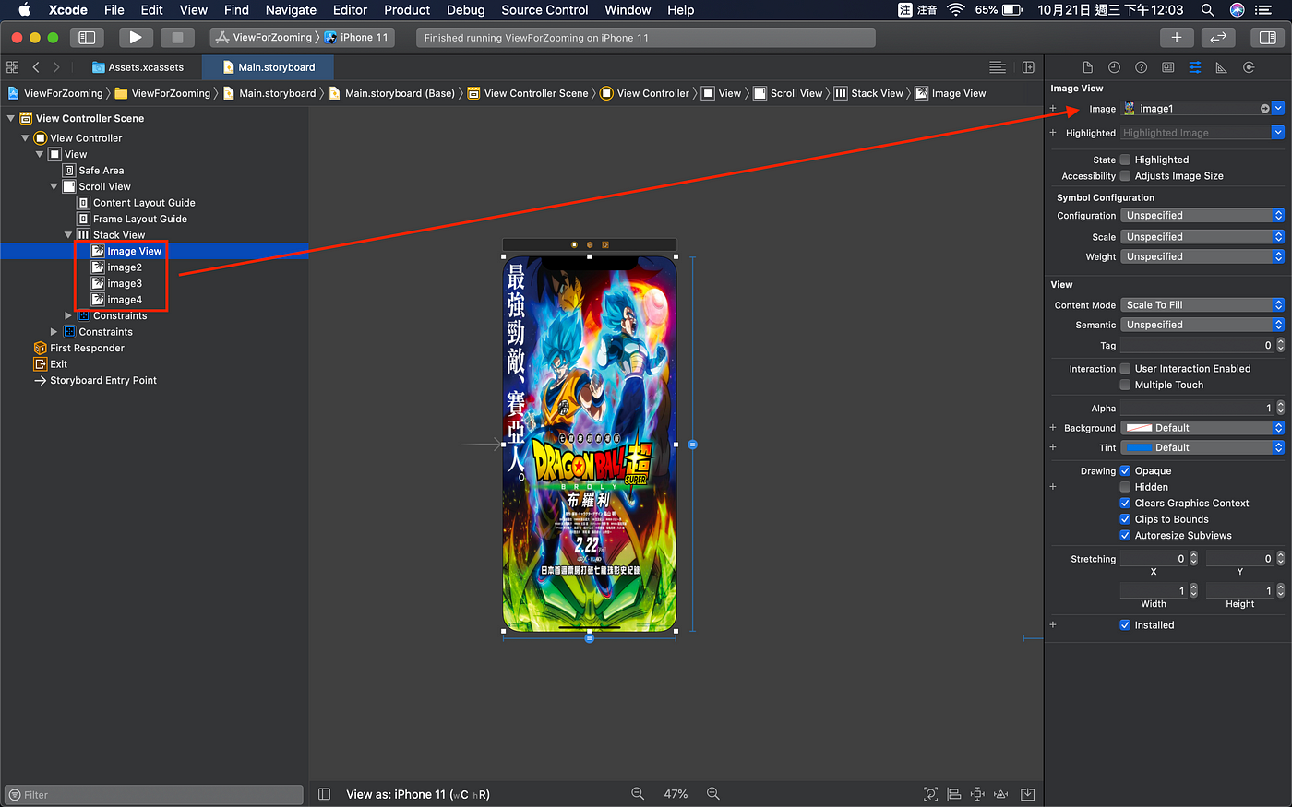Open the Embed In menu button
This screenshot has width=1292, height=807.
point(1027,794)
